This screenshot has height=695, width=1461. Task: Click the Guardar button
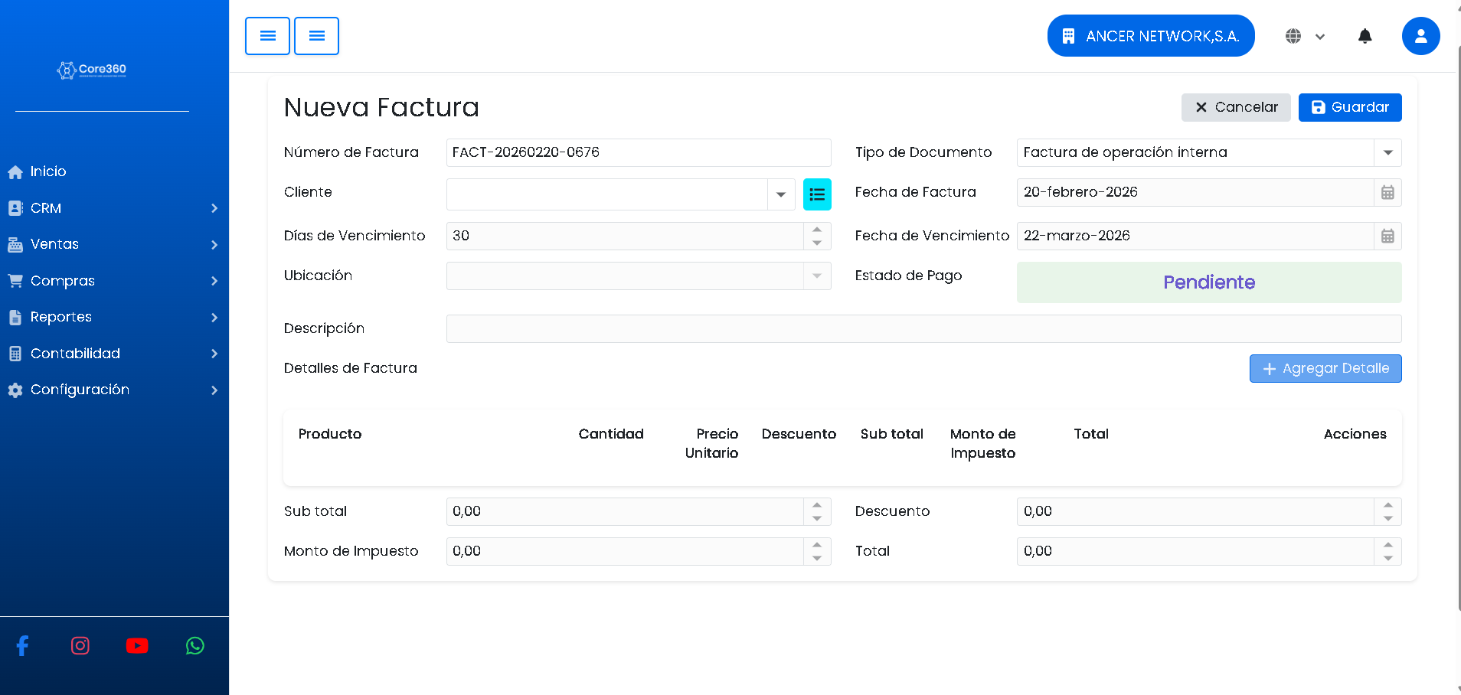click(1349, 108)
